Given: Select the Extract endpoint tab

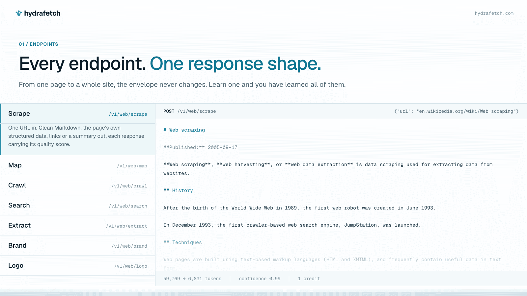Looking at the screenshot, I should click(78, 226).
